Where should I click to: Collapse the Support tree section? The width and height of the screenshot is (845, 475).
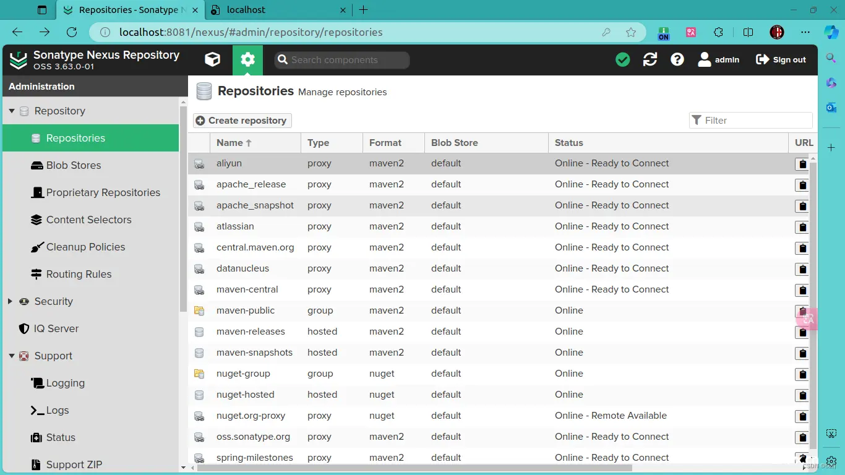pyautogui.click(x=12, y=356)
